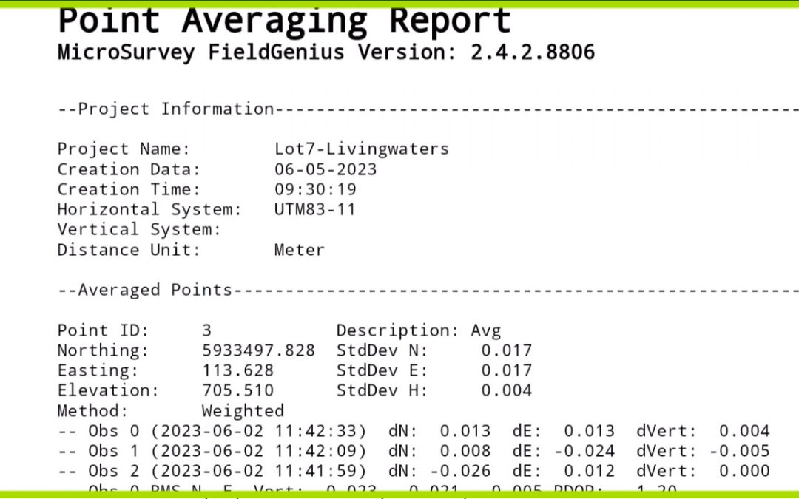The height and width of the screenshot is (499, 799).
Task: Select the project name Lot7-Livingwaters
Action: pyautogui.click(x=361, y=149)
